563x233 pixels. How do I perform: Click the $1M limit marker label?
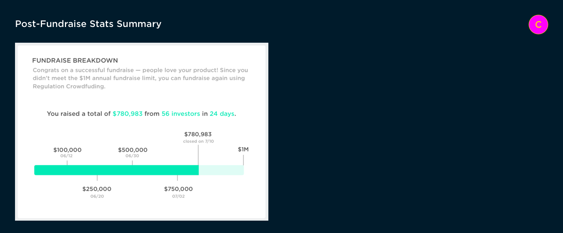point(243,149)
